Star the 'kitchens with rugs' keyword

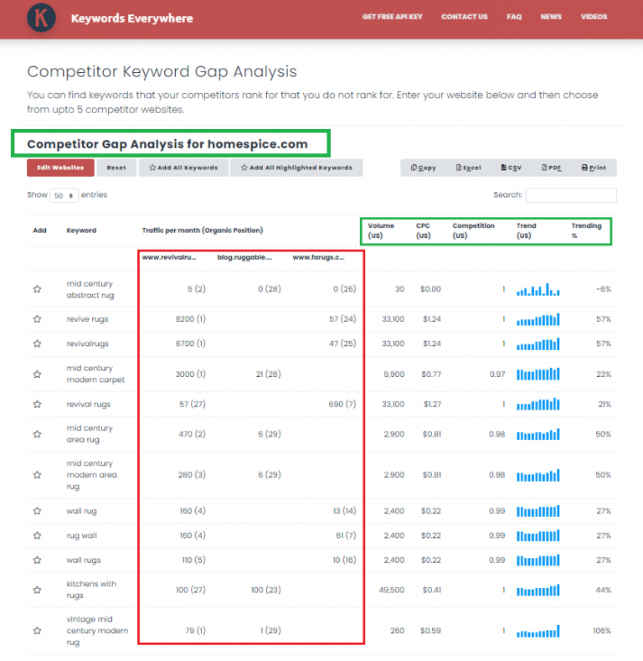[38, 590]
